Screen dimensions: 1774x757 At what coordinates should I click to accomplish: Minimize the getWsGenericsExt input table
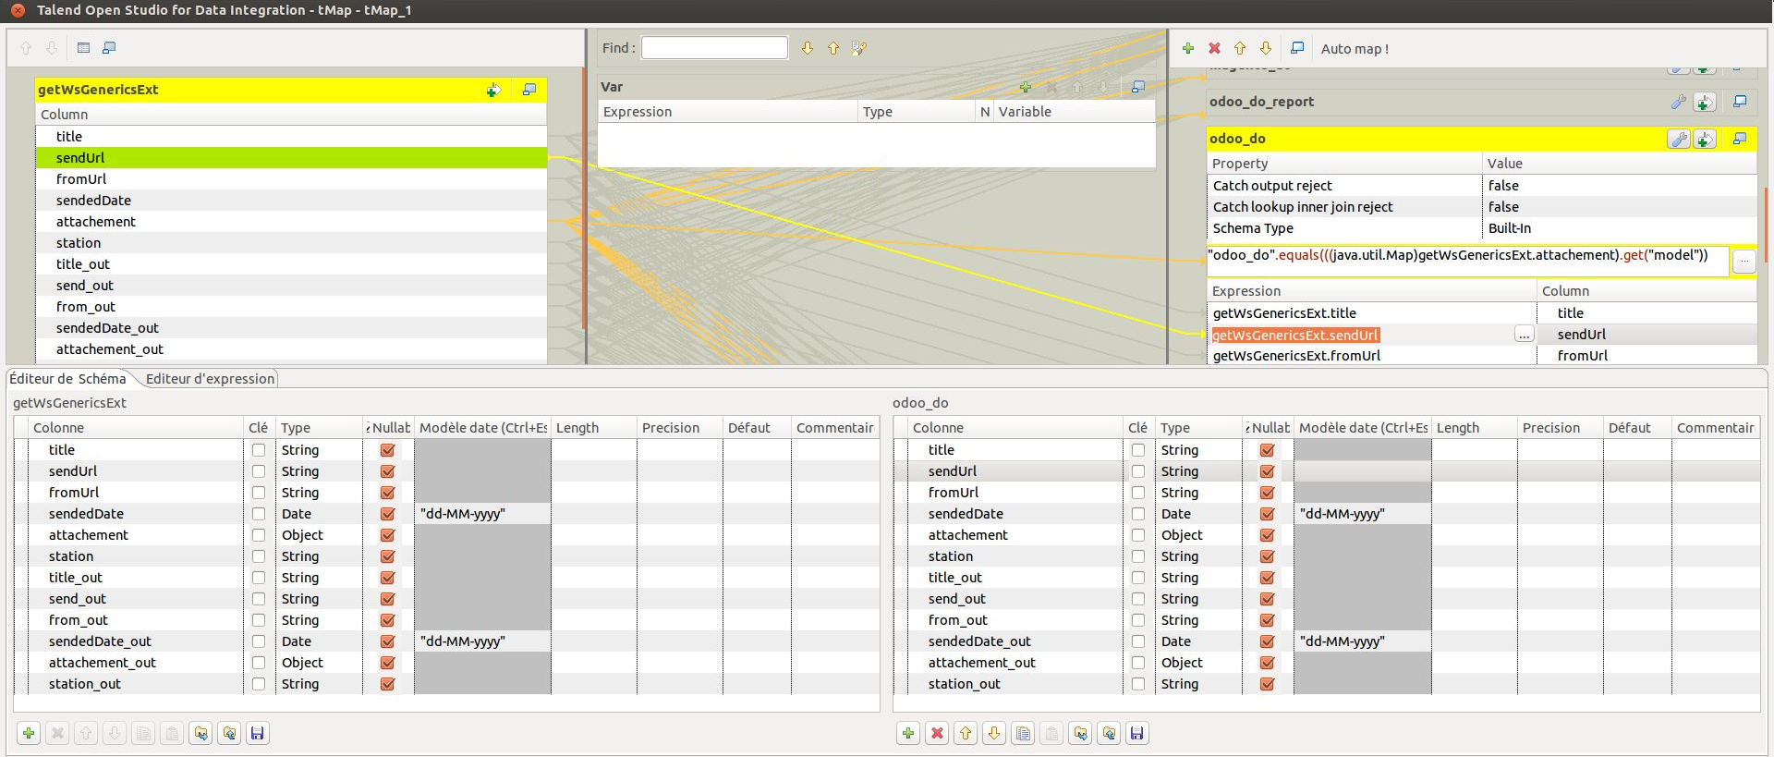tap(529, 90)
